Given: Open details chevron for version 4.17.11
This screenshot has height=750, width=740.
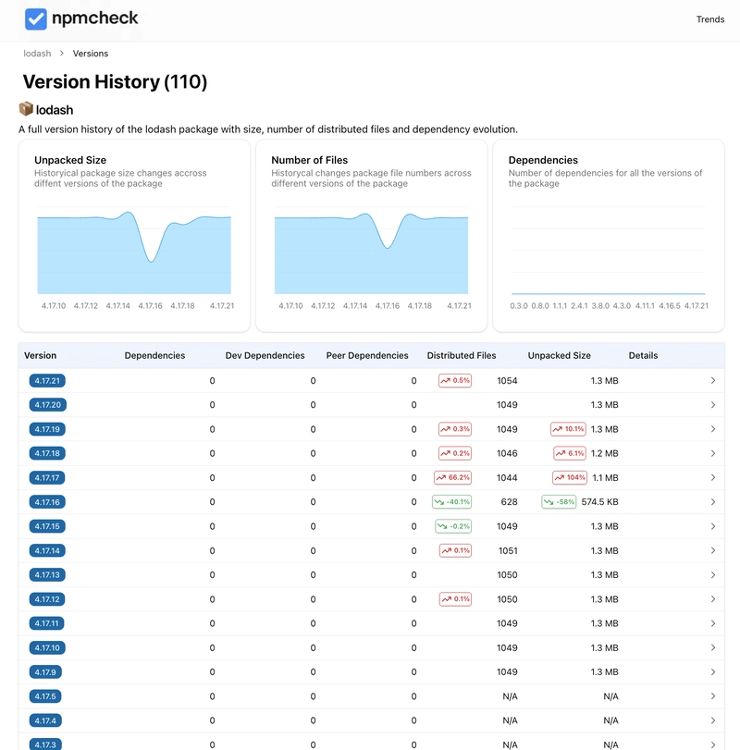Looking at the screenshot, I should [713, 623].
